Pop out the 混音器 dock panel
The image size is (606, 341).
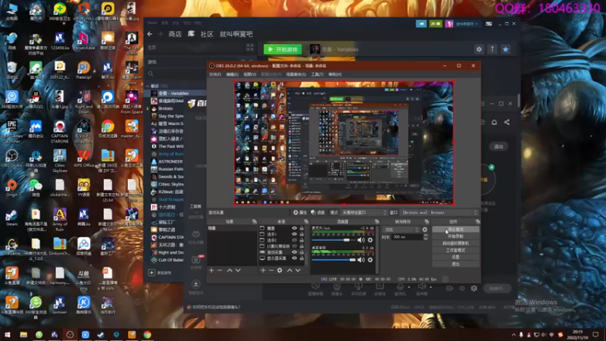(x=376, y=221)
